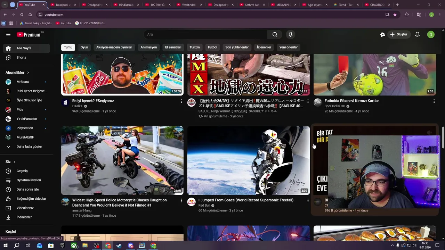
Task: Reload the page in browser toolbar
Action: tap(22, 15)
